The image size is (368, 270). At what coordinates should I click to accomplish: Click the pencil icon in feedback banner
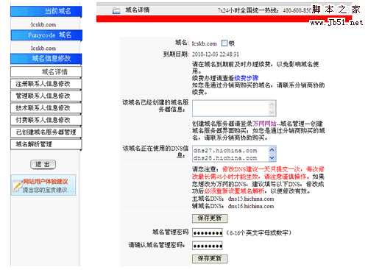pos(17,185)
